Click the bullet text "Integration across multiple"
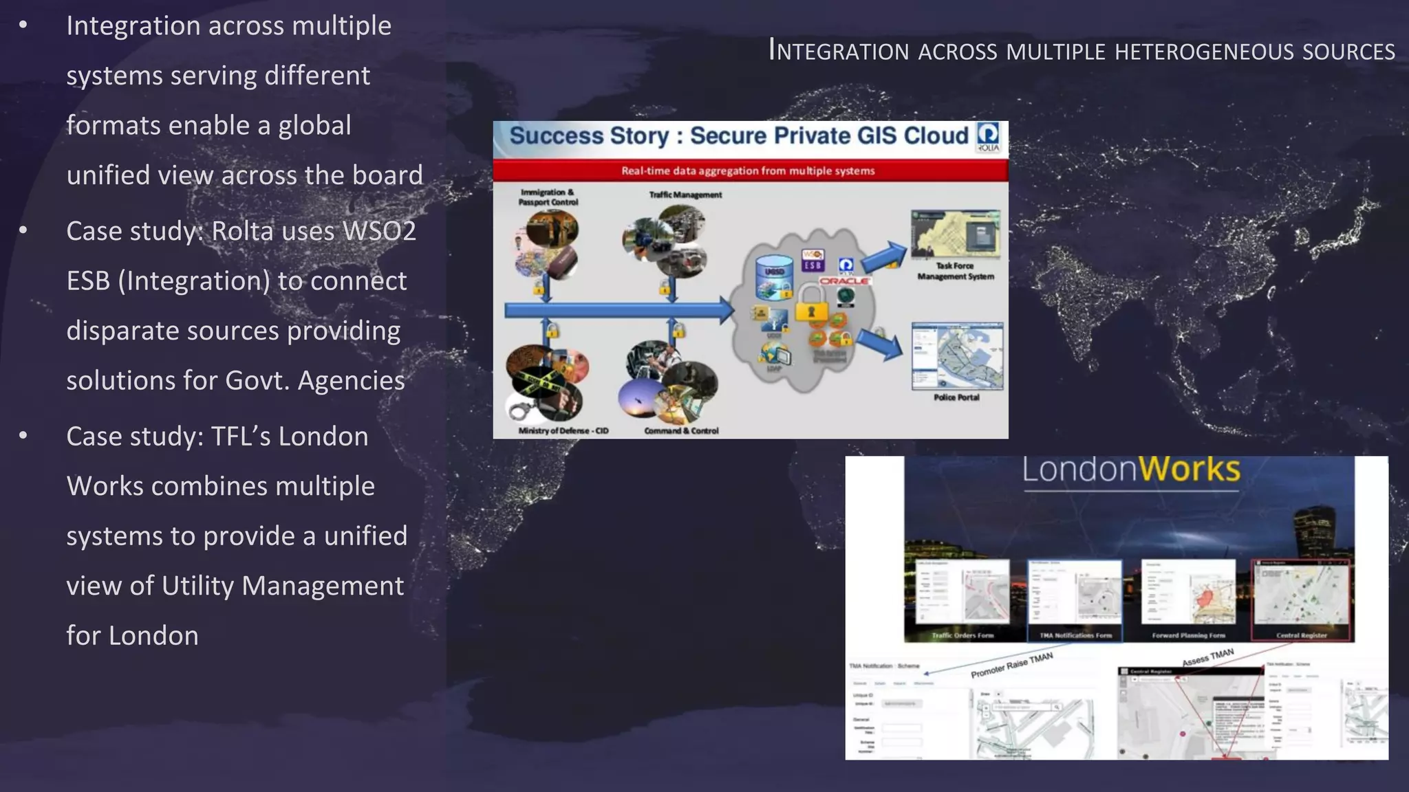 click(x=228, y=26)
